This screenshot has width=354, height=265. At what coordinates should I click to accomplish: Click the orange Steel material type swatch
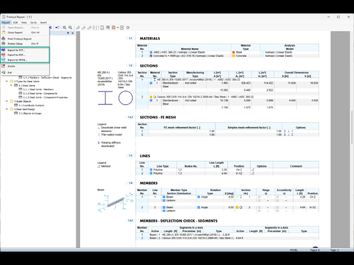pos(234,52)
